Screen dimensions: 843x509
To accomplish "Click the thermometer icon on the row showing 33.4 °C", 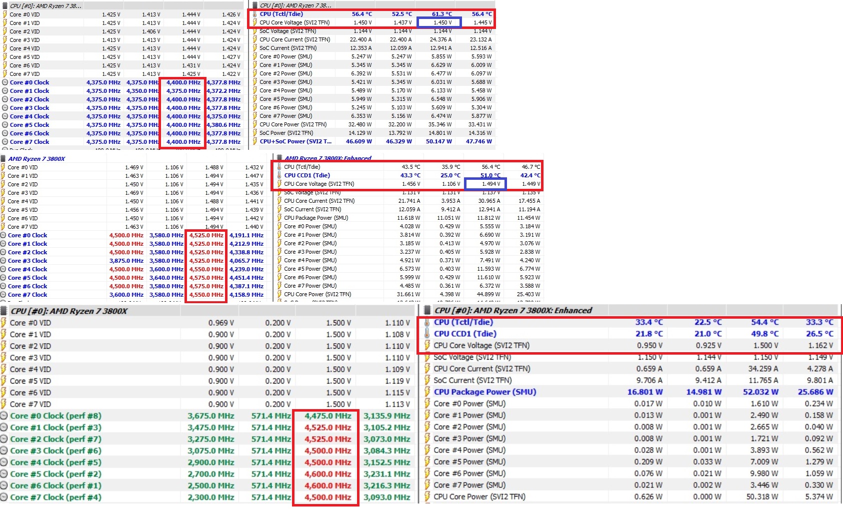I will pyautogui.click(x=427, y=322).
